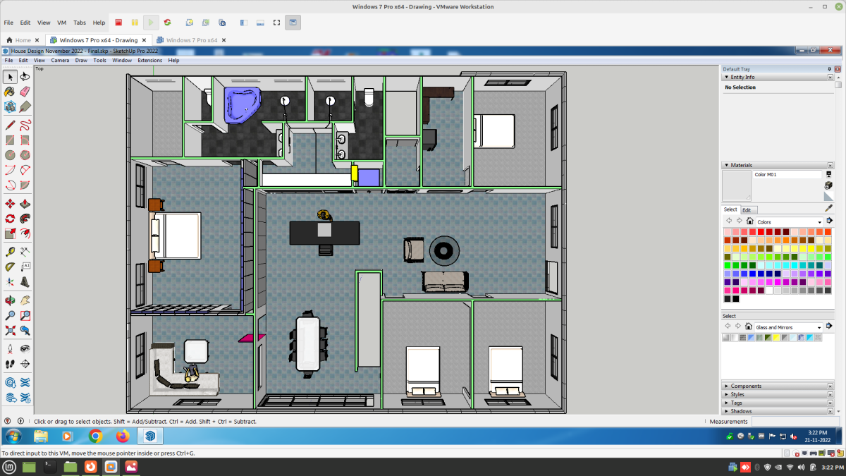This screenshot has width=846, height=476.
Task: Toggle auto-hide pin on Default Tray
Action: coord(829,69)
